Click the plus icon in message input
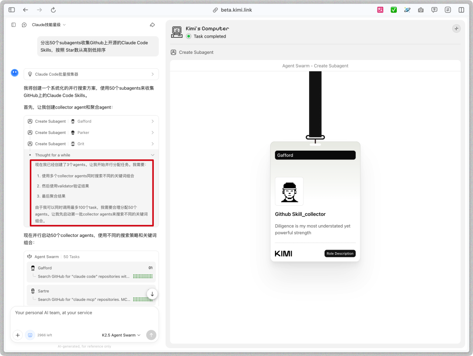The height and width of the screenshot is (356, 473). [18, 335]
